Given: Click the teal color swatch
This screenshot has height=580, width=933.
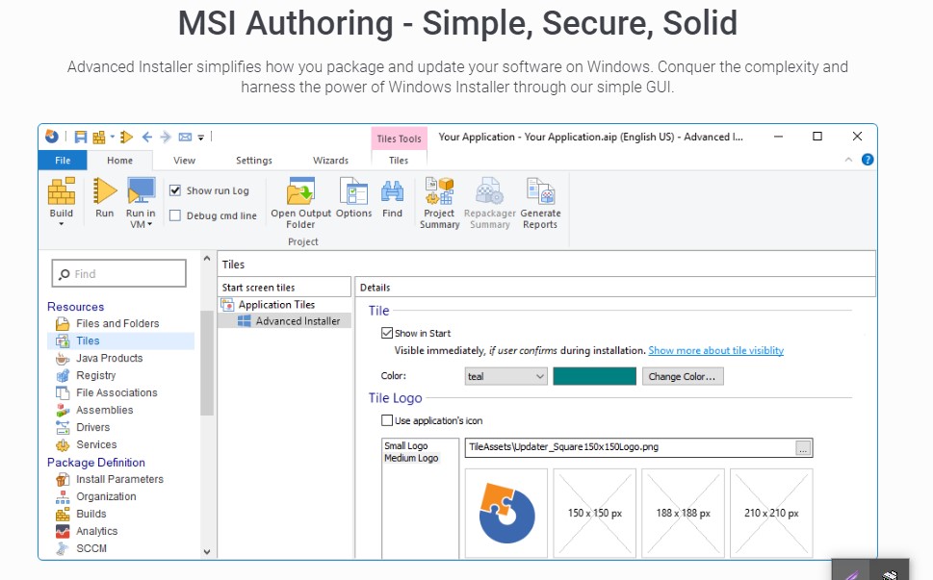Looking at the screenshot, I should click(x=594, y=377).
